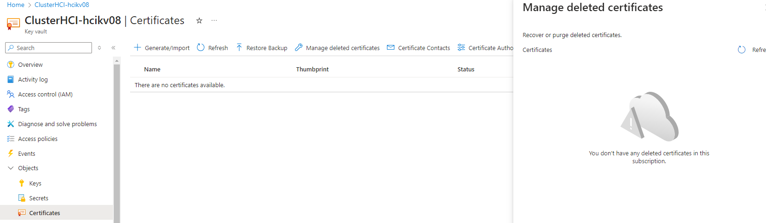766x223 pixels.
Task: Click the plus icon for Generate/Import
Action: pyautogui.click(x=137, y=47)
